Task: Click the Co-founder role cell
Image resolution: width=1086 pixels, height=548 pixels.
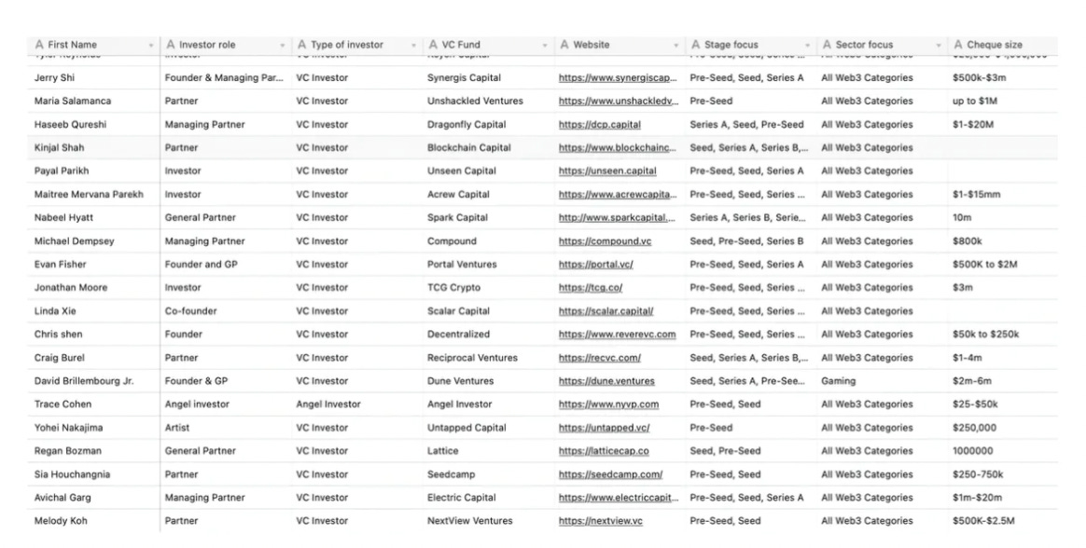Action: coord(226,311)
